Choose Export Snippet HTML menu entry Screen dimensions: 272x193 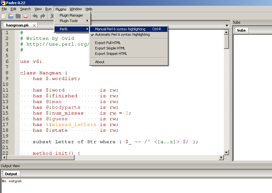click(x=111, y=54)
